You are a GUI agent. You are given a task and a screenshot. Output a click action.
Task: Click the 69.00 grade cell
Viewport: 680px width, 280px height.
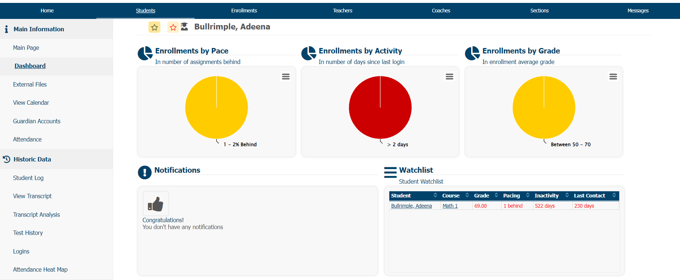(x=487, y=206)
